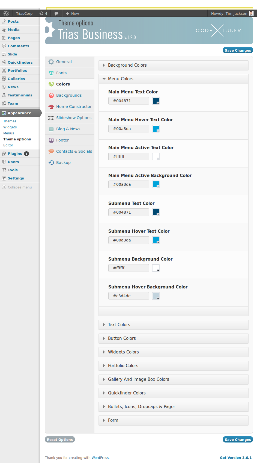
Task: Click the Pages sidebar icon
Action: point(4,38)
